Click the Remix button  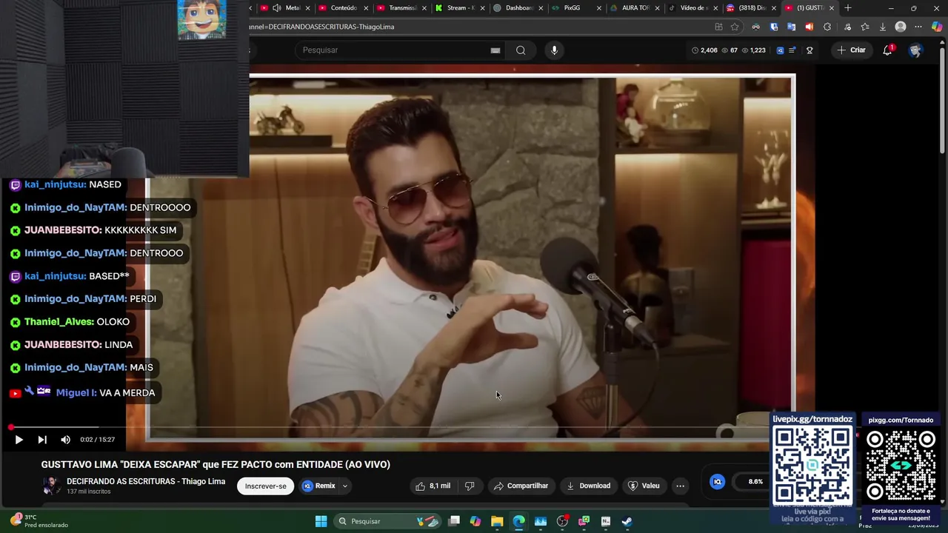318,486
